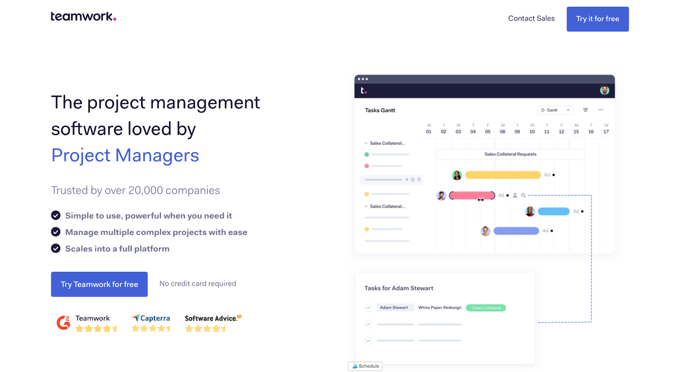Click the complete check icon in highlighted row
This screenshot has width=680, height=372.
413,180
